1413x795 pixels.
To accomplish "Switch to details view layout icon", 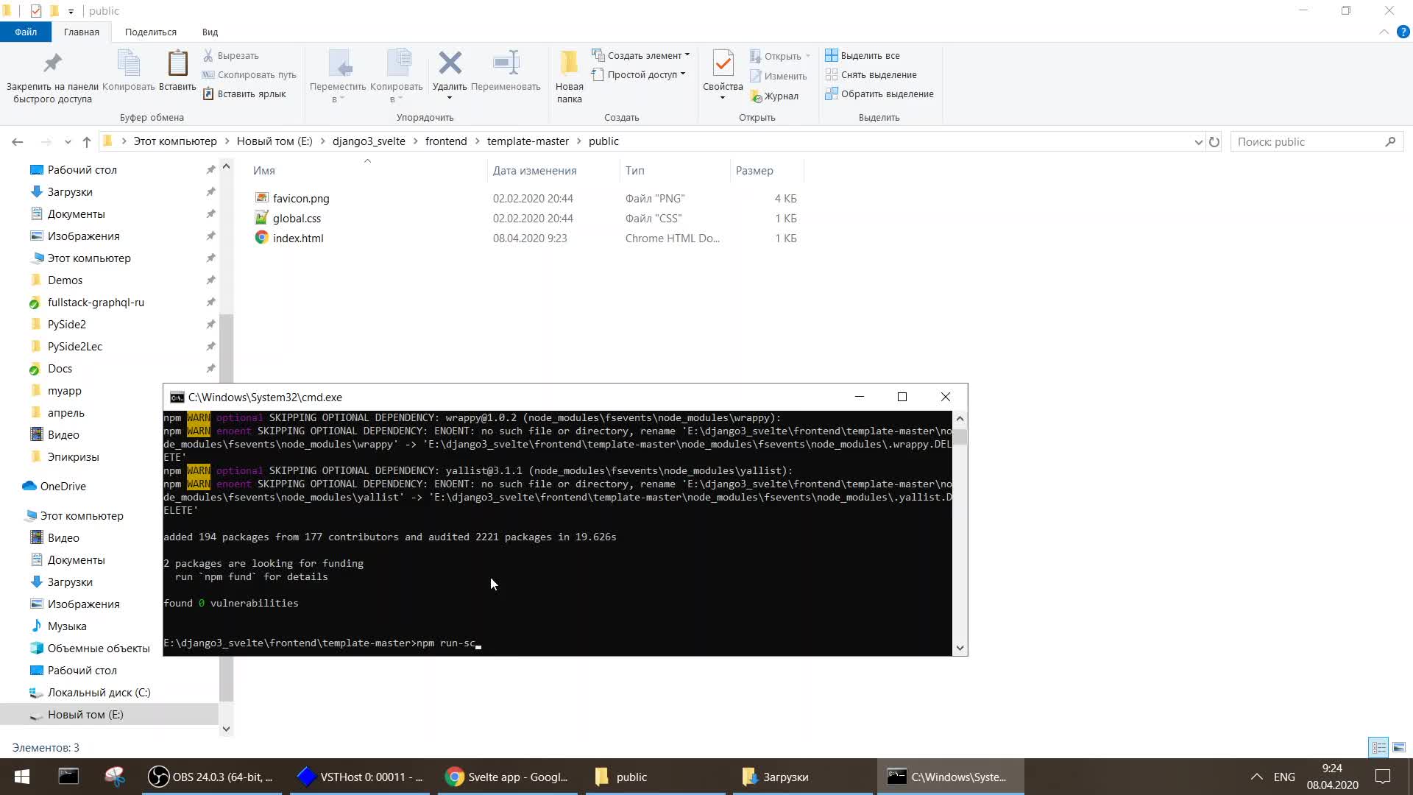I will click(1378, 747).
